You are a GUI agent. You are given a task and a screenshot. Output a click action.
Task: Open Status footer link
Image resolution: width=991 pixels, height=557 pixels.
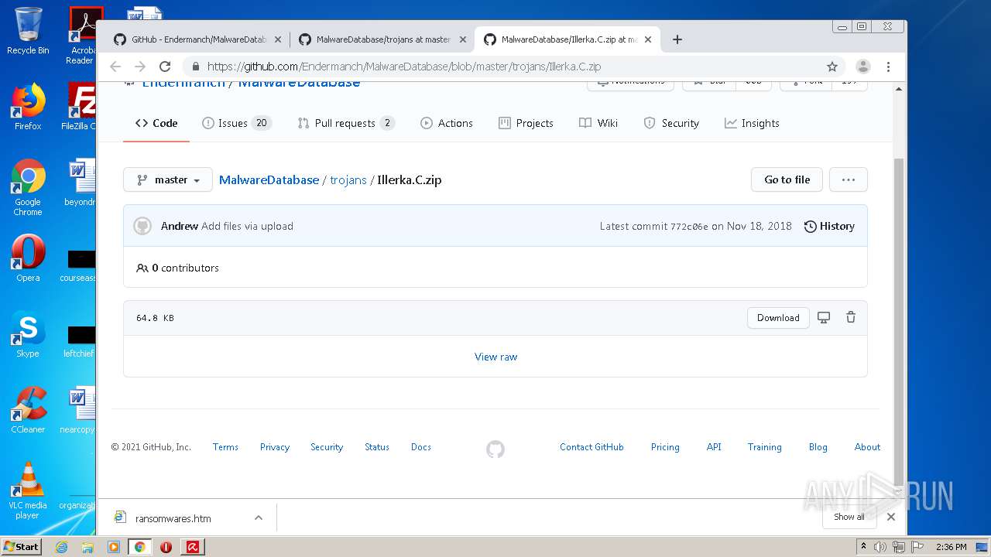point(377,447)
